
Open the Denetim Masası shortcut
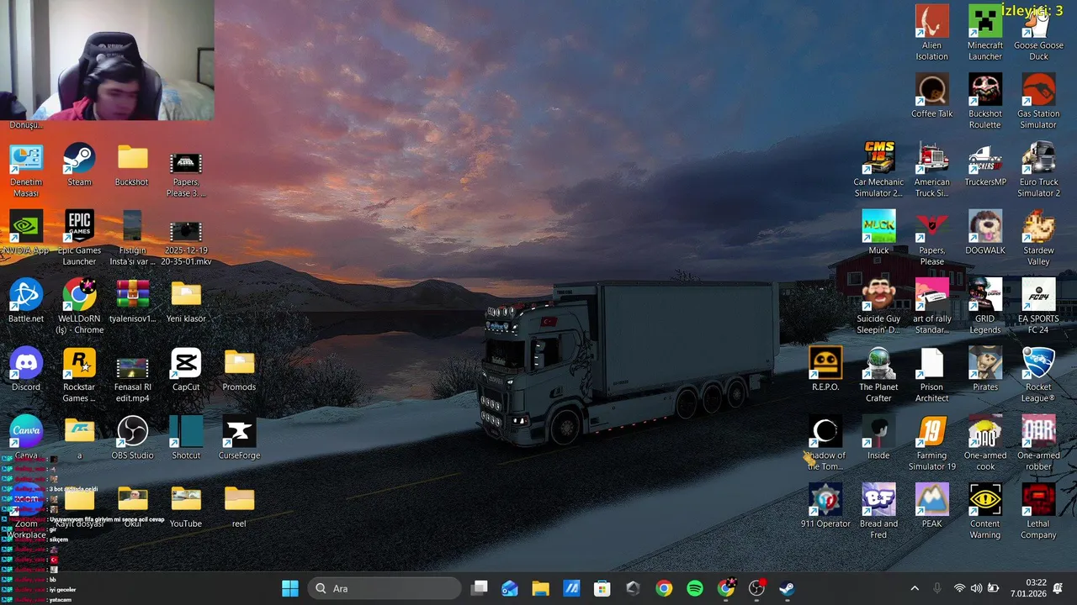[x=26, y=171]
